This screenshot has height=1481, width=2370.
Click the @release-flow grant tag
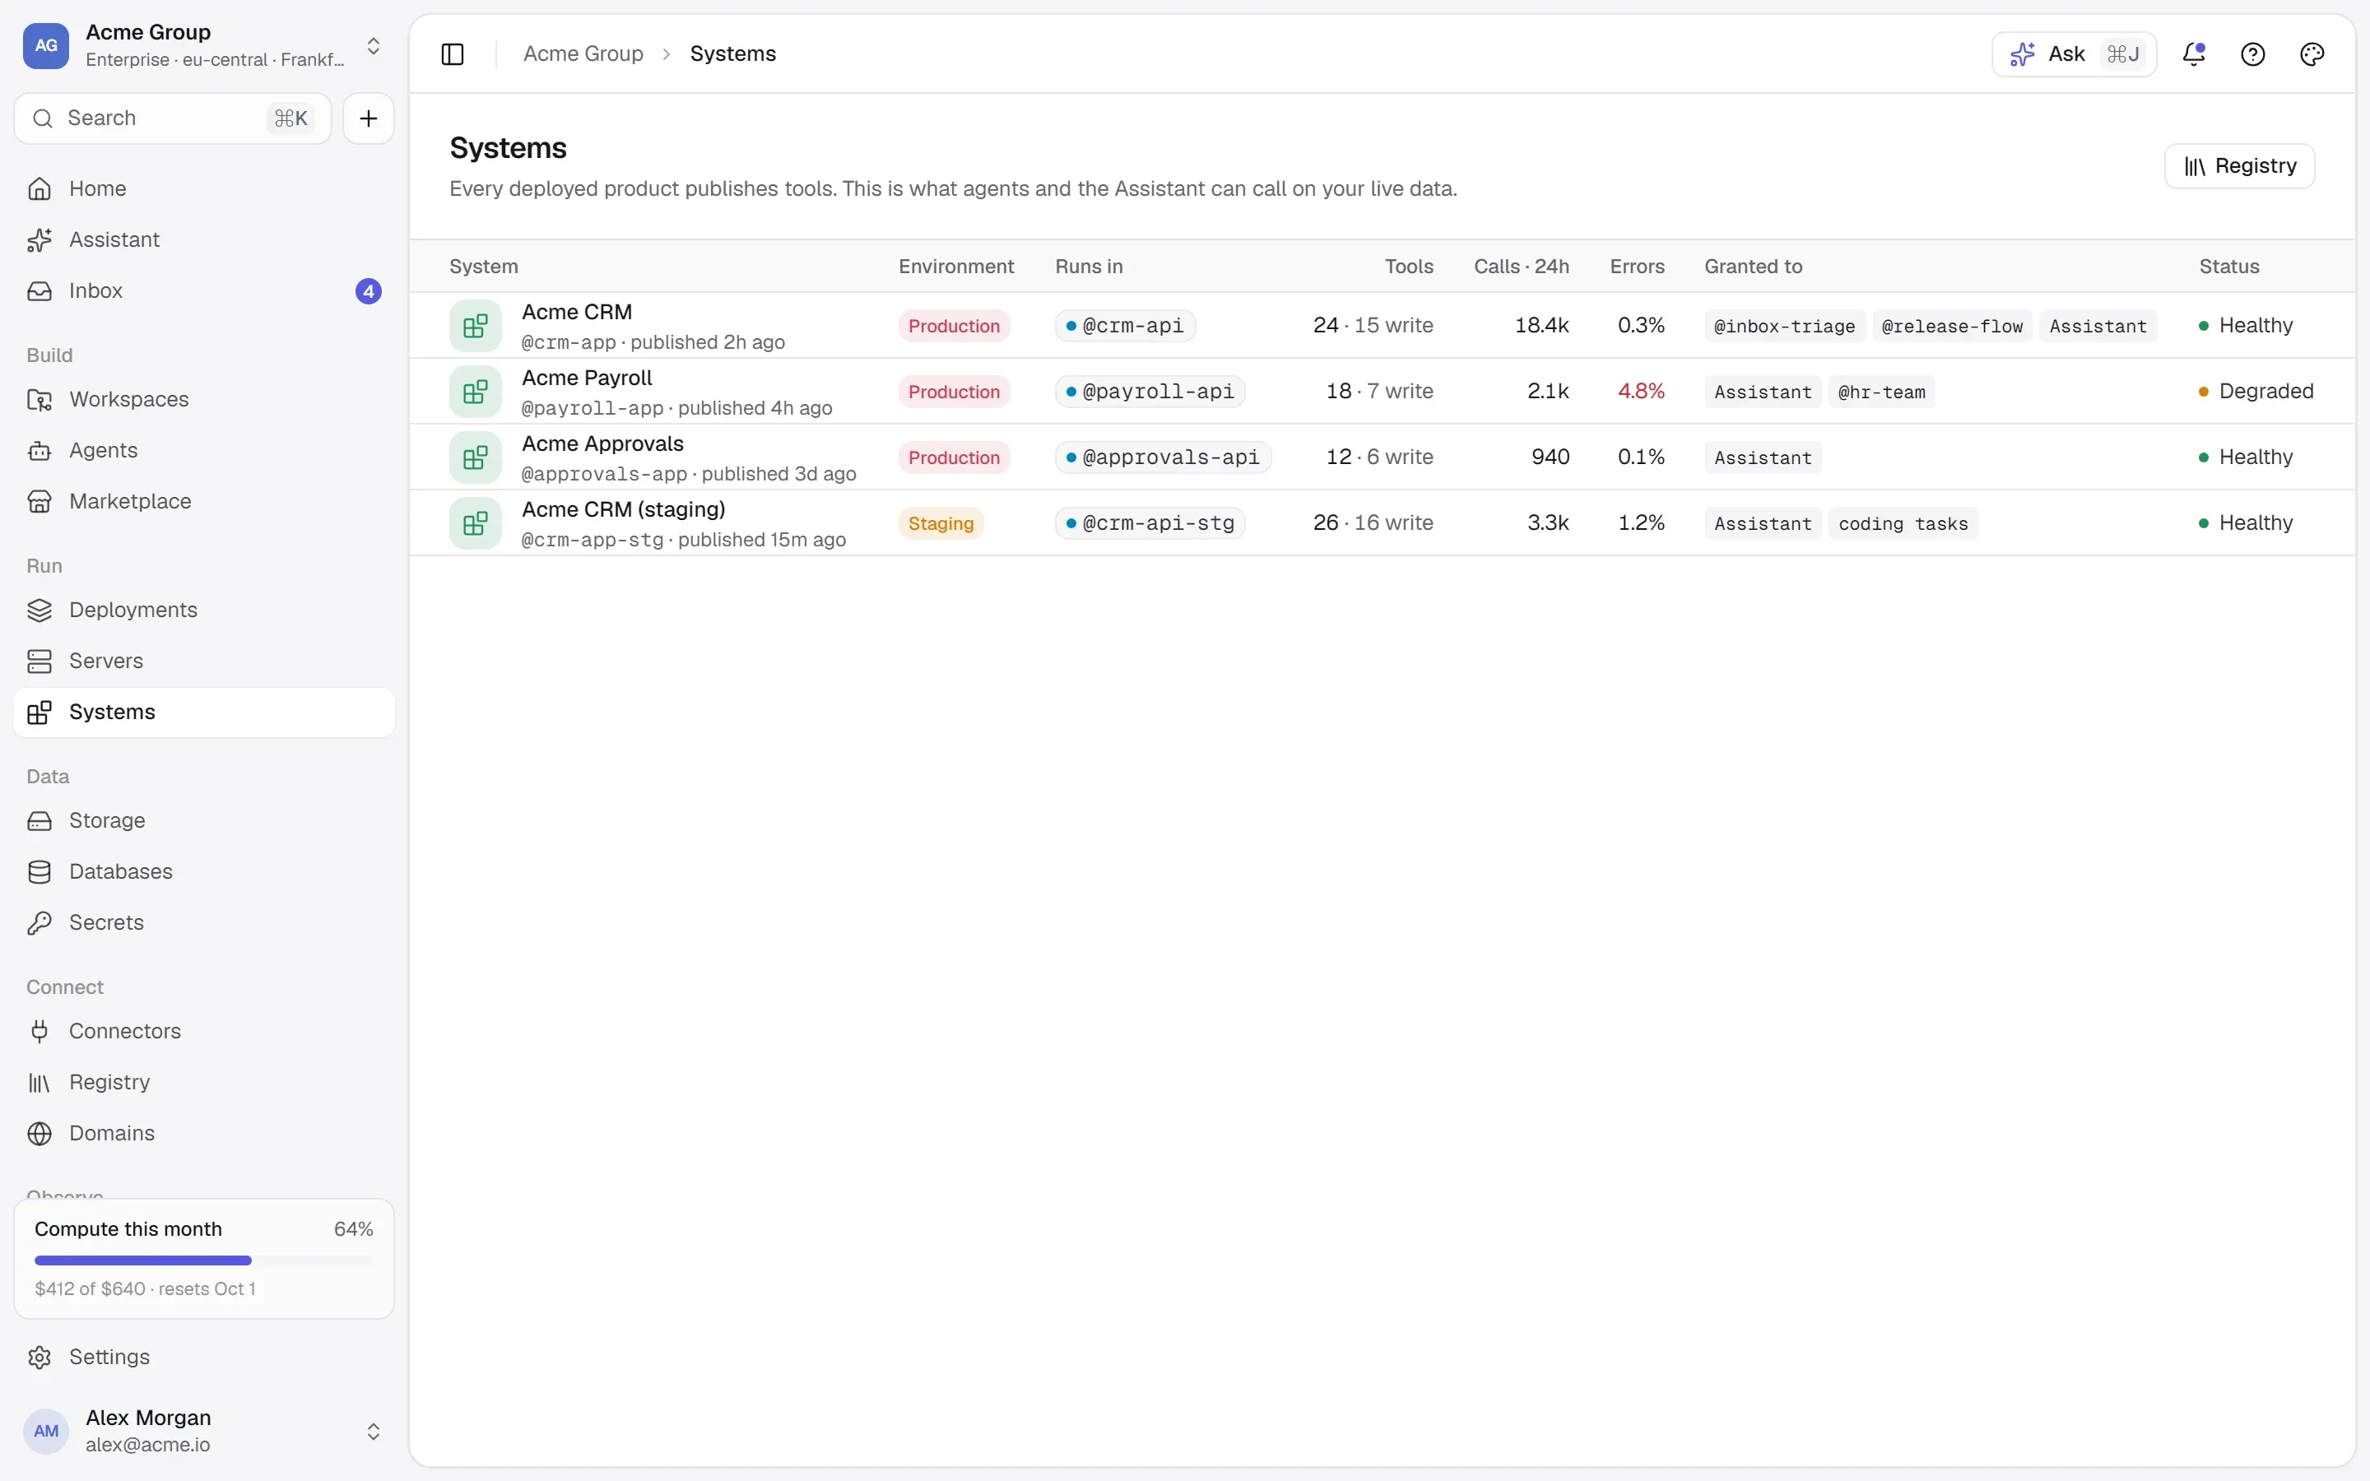[1952, 326]
